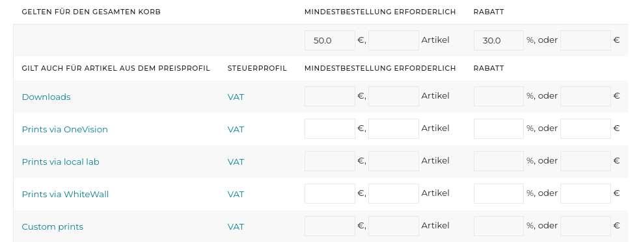This screenshot has height=242, width=641.
Task: Click the whole-basket minimum Artikel count field
Action: 394,40
